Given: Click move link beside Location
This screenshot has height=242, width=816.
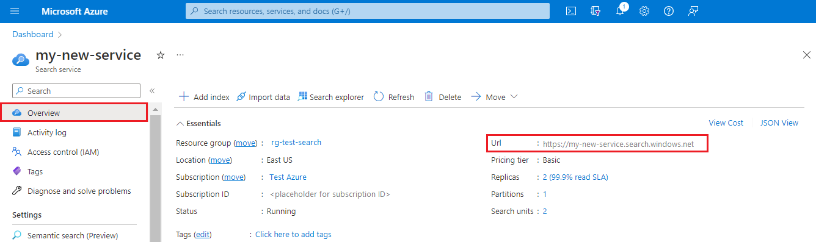Looking at the screenshot, I should [x=220, y=160].
